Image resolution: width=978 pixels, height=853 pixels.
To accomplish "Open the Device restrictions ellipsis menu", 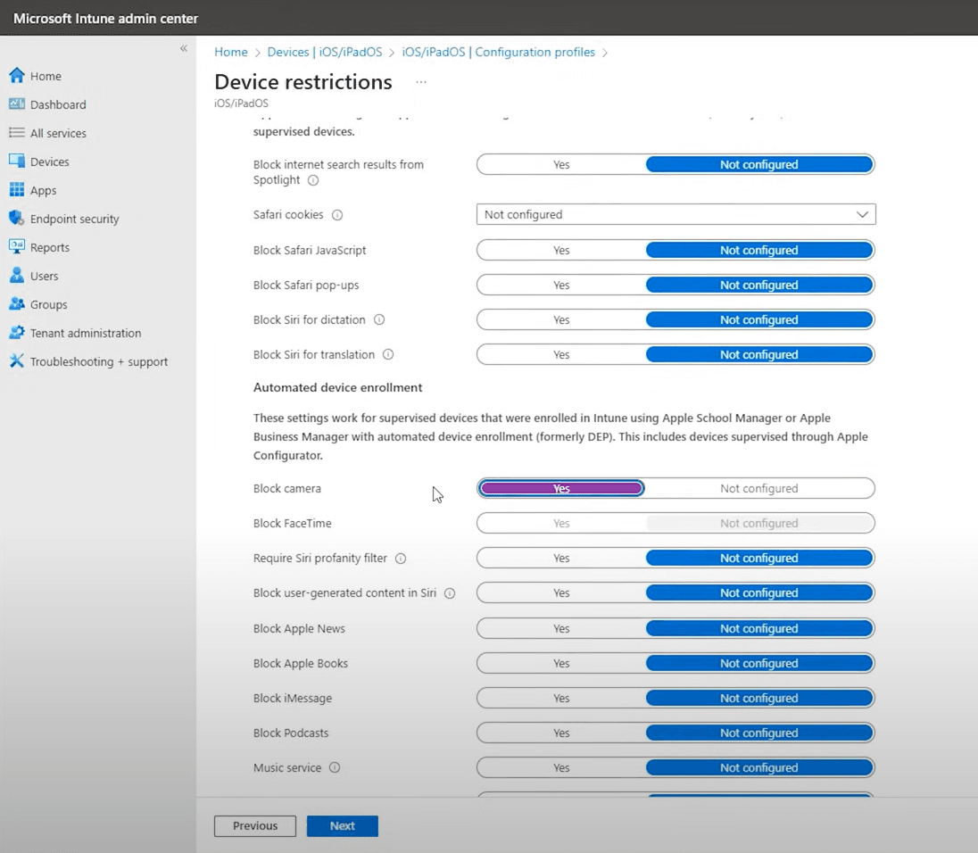I will 420,82.
